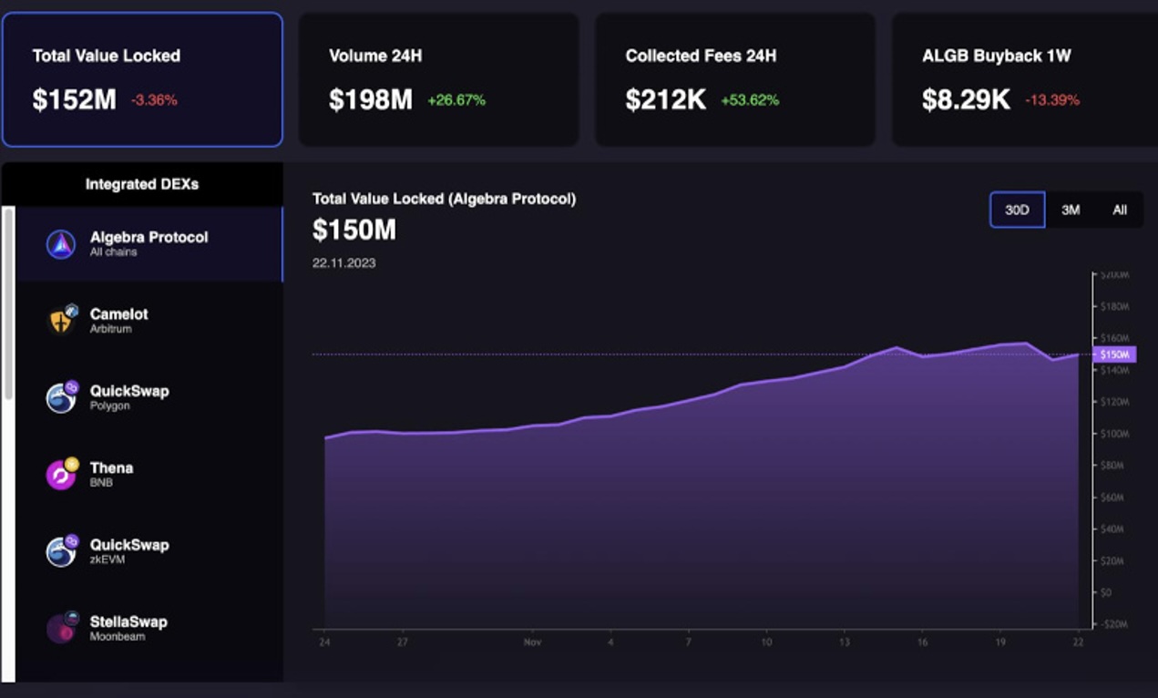Open the ALGB Buyback 1W card
The width and height of the screenshot is (1158, 698).
(x=1024, y=79)
